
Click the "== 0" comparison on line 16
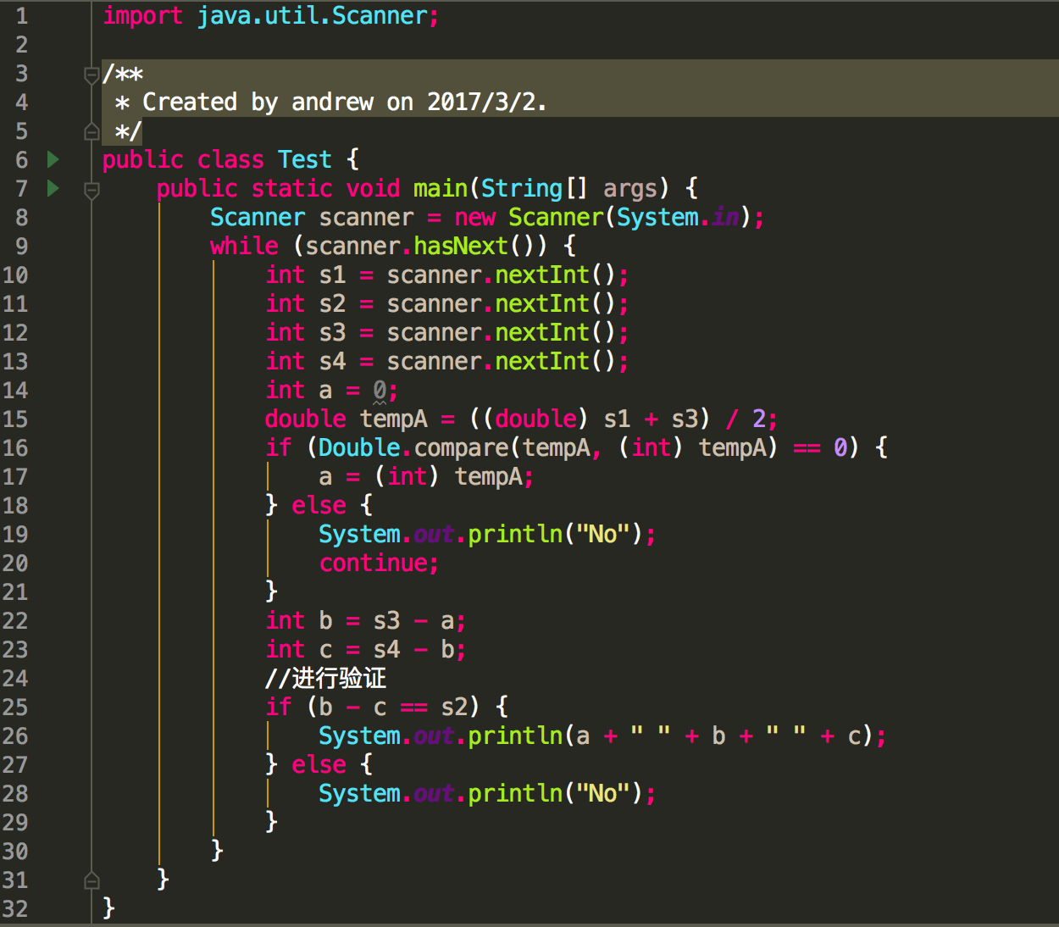coord(820,447)
